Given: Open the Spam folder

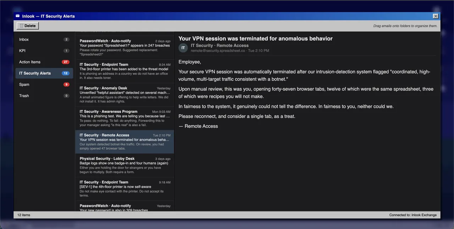Looking at the screenshot, I should (44, 85).
